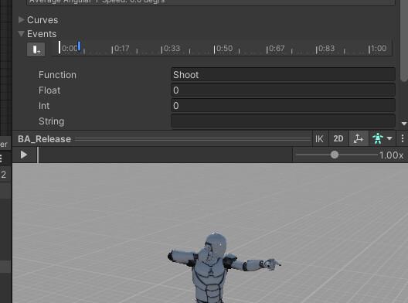The height and width of the screenshot is (303, 408).
Task: Click the playback speed slider handle
Action: tap(335, 155)
